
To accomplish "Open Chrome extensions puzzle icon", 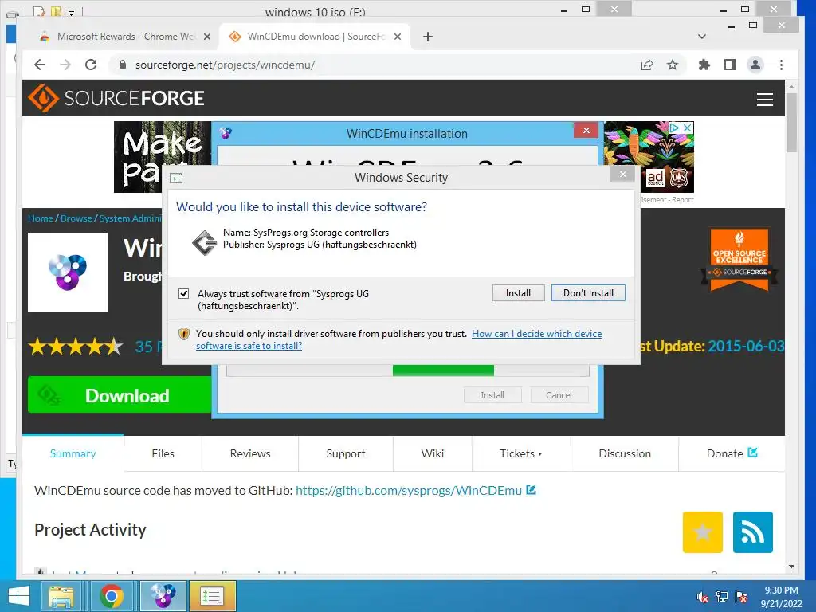I will tap(704, 65).
